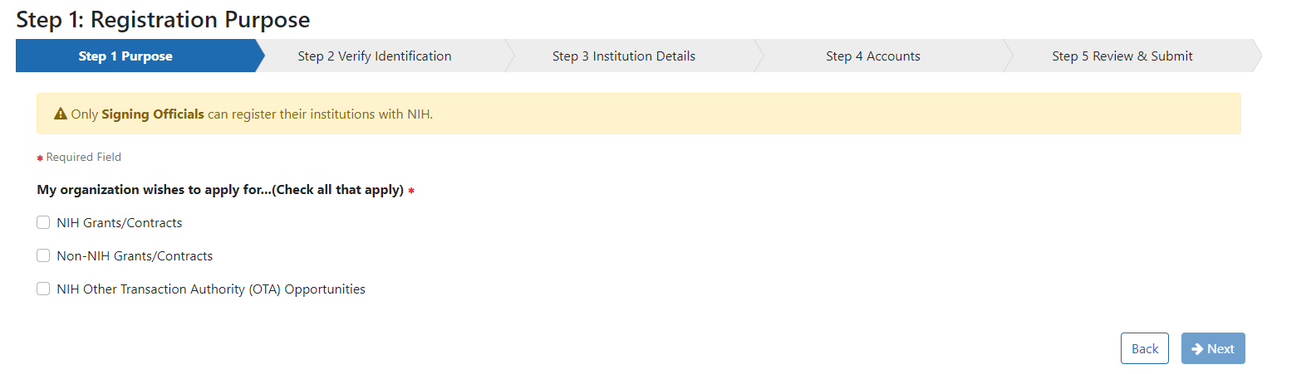
Task: Check the NIH Grants/Contracts checkbox
Action: 43,222
